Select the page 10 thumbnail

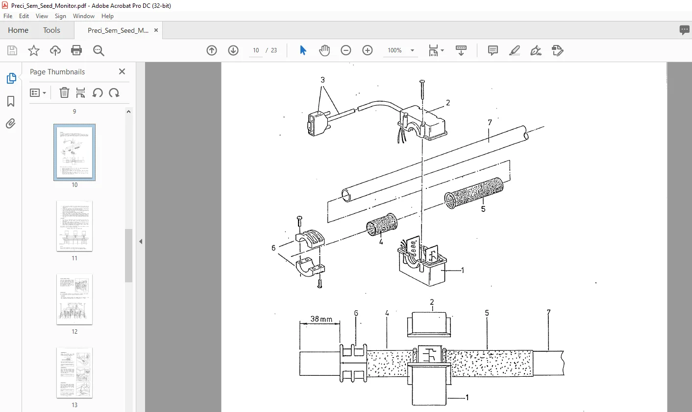pyautogui.click(x=74, y=152)
